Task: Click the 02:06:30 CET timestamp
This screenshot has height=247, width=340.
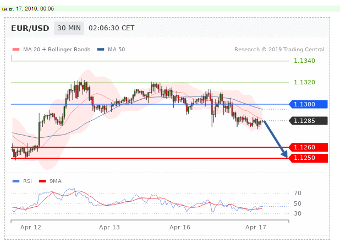Action: 112,28
